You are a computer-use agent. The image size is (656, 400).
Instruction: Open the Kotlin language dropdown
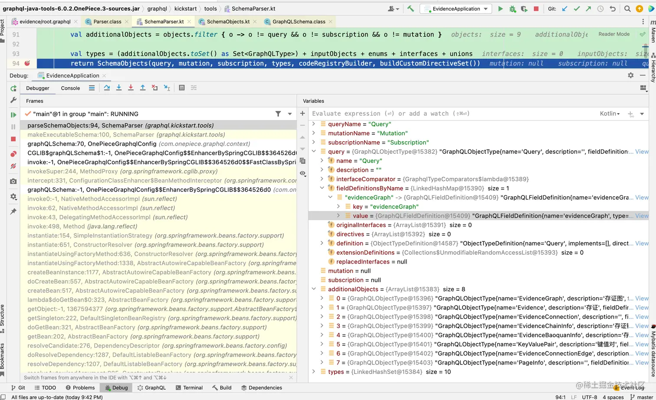pos(610,114)
